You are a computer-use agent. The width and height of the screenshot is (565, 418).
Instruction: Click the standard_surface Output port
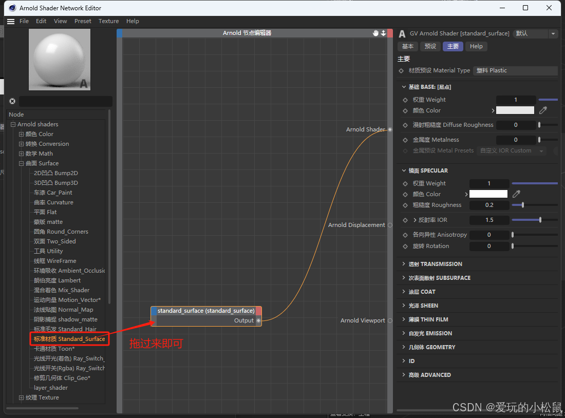[x=258, y=320]
